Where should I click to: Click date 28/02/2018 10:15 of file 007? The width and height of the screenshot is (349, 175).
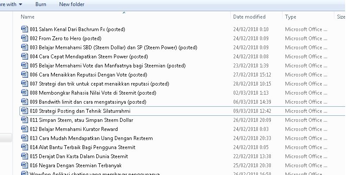click(x=252, y=84)
